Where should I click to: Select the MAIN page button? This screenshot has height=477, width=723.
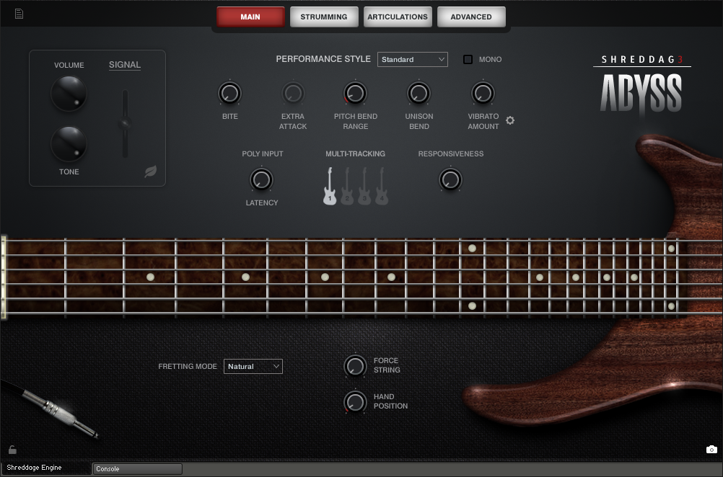250,16
